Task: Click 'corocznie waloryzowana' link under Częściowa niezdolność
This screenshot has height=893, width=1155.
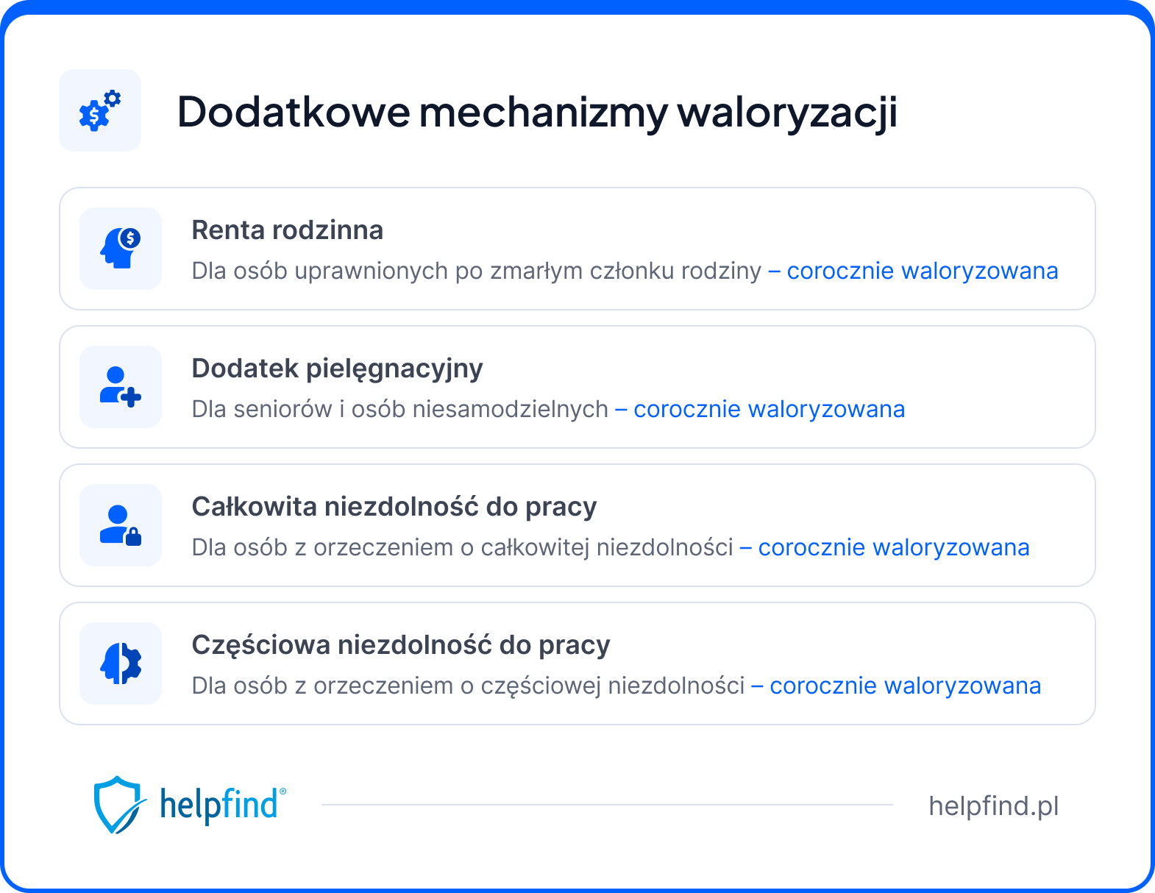Action: click(905, 686)
